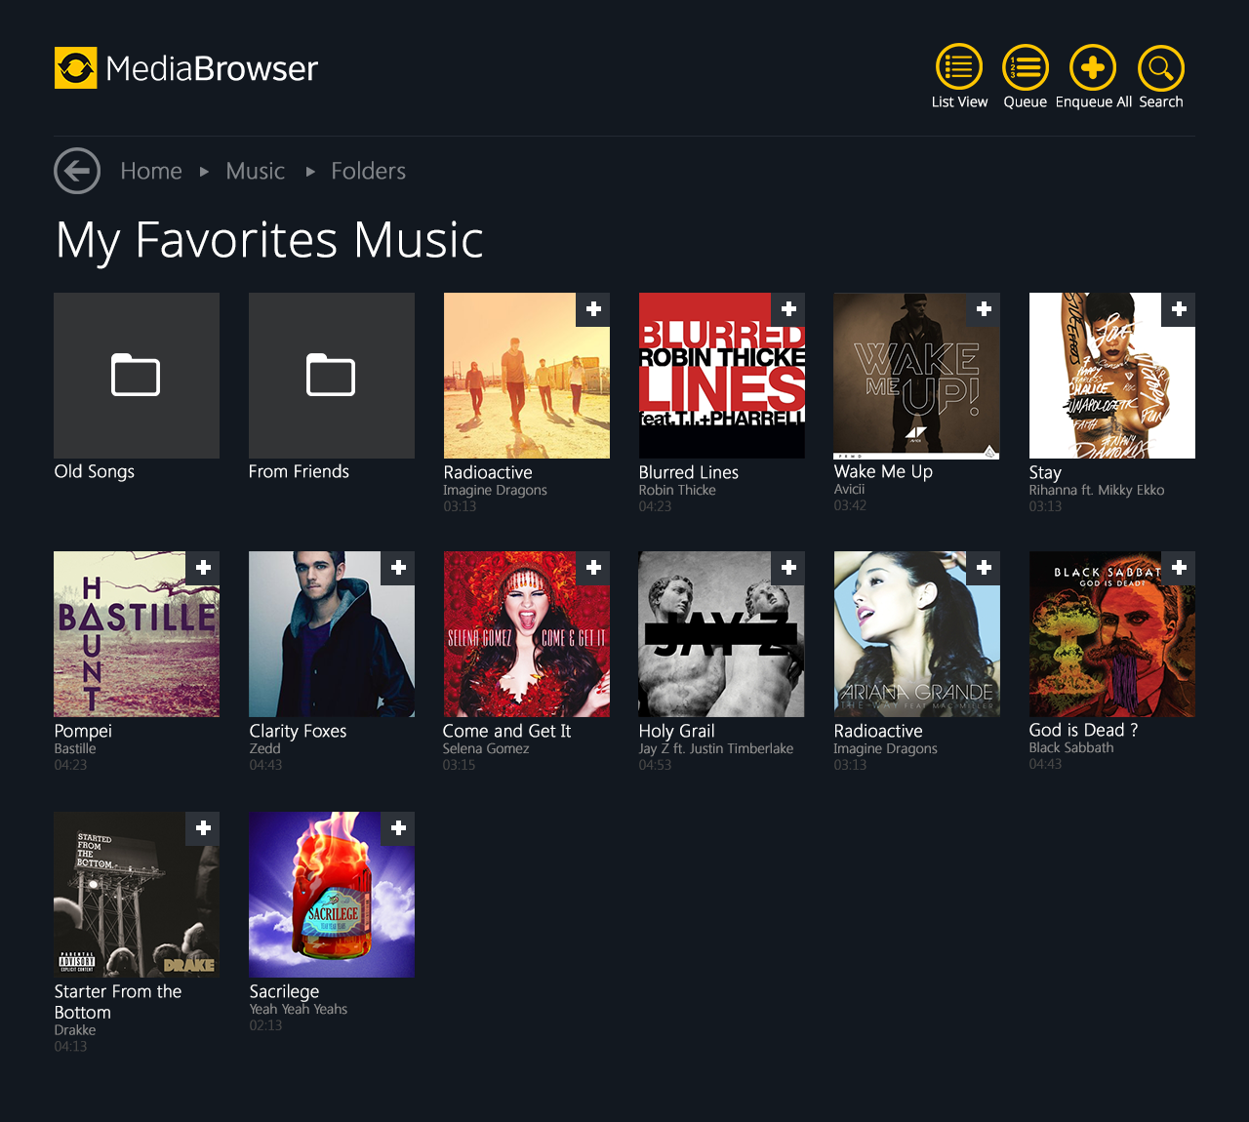Screen dimensions: 1249x1122
Task: Go to Music in breadcrumb
Action: [x=256, y=172]
